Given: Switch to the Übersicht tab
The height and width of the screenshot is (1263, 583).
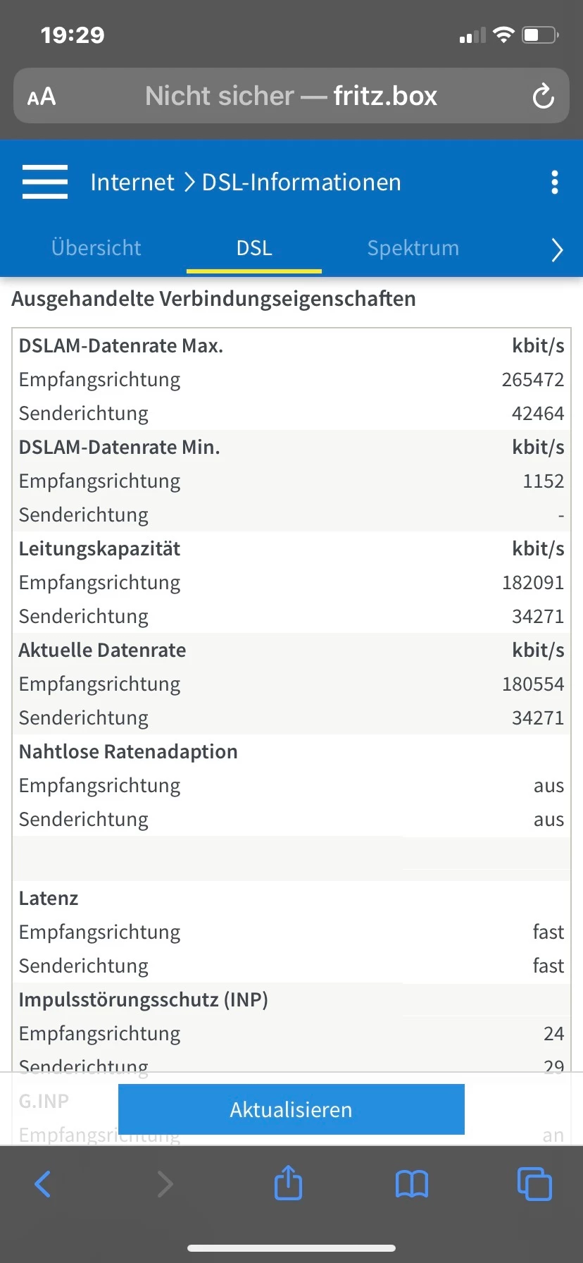Looking at the screenshot, I should (x=96, y=248).
